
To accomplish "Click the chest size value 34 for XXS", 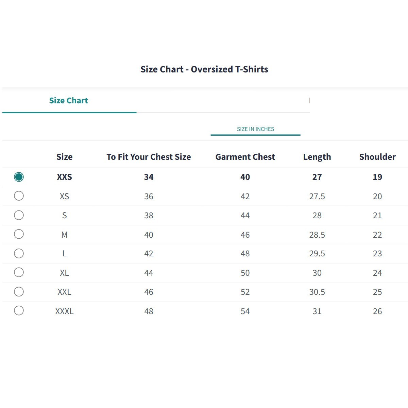I will 149,177.
